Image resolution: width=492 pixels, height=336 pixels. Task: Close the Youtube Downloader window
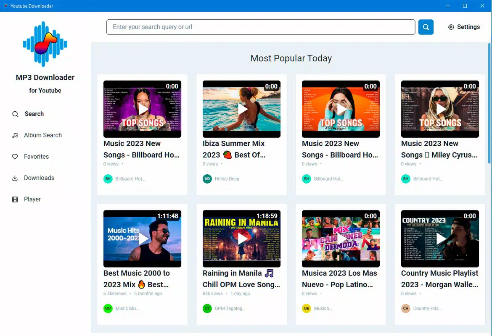(483, 5)
